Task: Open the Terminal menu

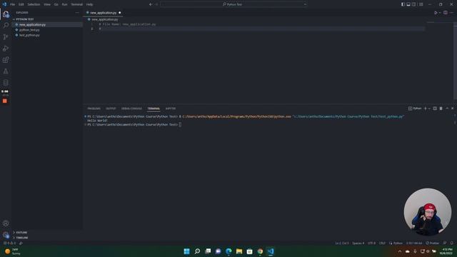Action: [77, 4]
